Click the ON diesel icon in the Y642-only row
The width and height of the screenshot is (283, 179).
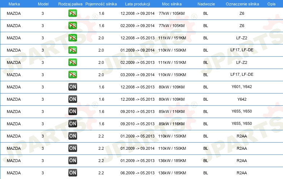[72, 99]
